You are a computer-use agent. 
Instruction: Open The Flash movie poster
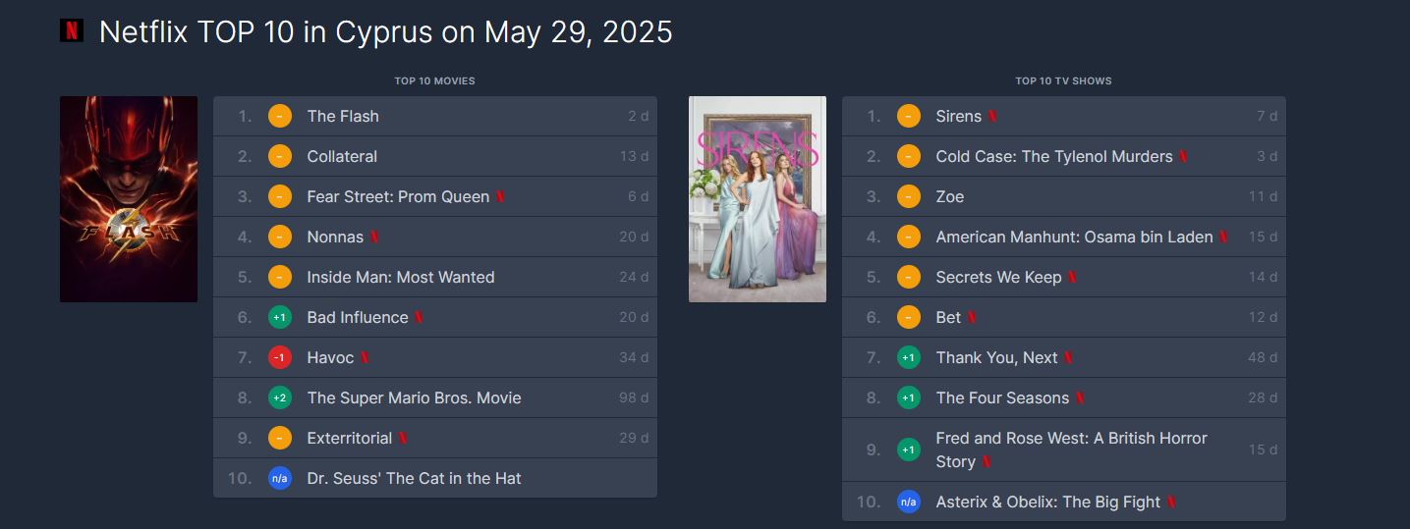(129, 199)
